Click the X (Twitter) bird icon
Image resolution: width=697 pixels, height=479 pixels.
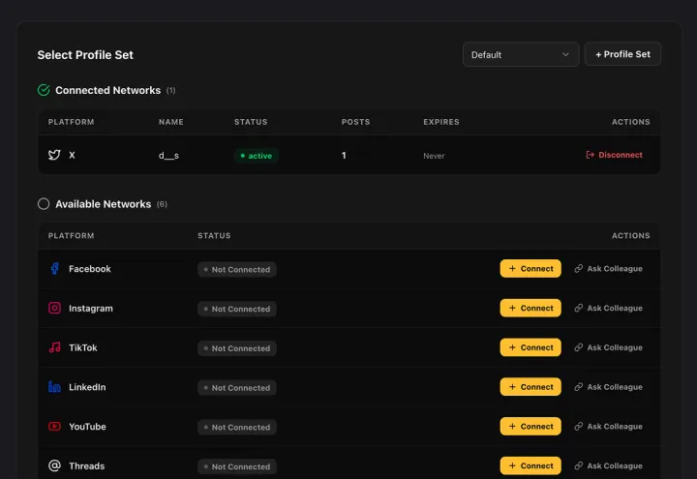pos(54,155)
